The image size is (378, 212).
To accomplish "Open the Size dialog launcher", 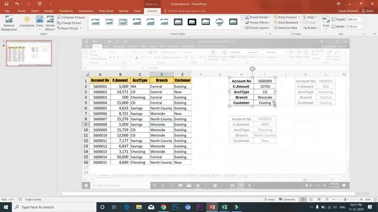I will click(x=363, y=34).
